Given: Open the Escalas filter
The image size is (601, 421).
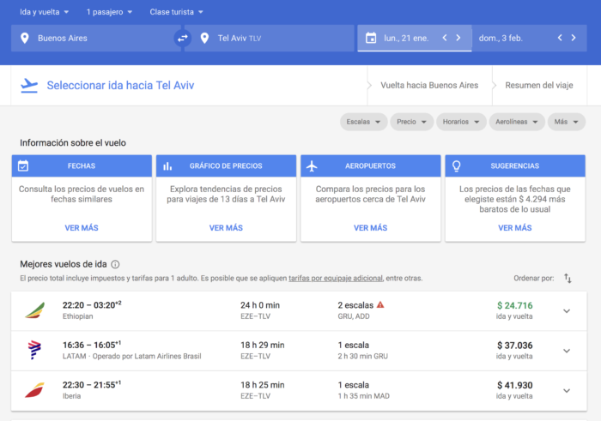Looking at the screenshot, I should coord(364,122).
